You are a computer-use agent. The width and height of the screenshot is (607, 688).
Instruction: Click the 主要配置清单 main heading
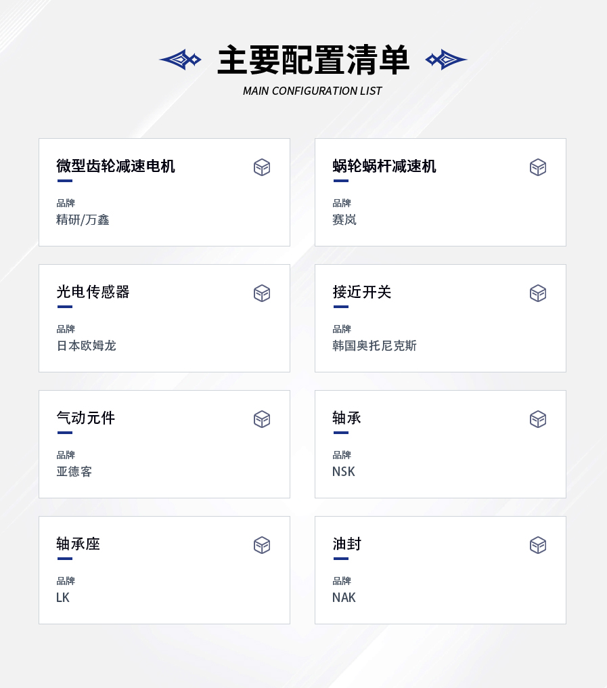coord(313,60)
